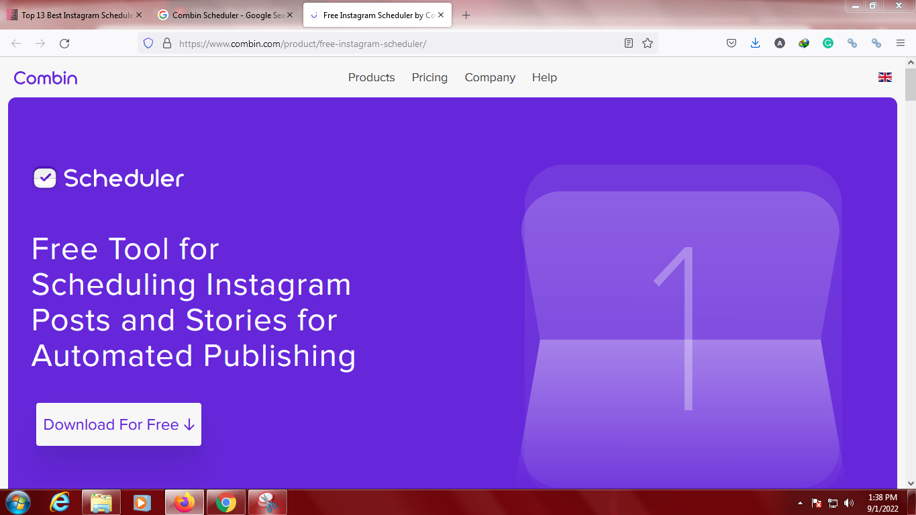
Task: Click the Internet Download Manager extension icon
Action: pos(804,43)
